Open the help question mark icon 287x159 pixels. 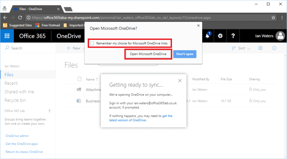233,36
